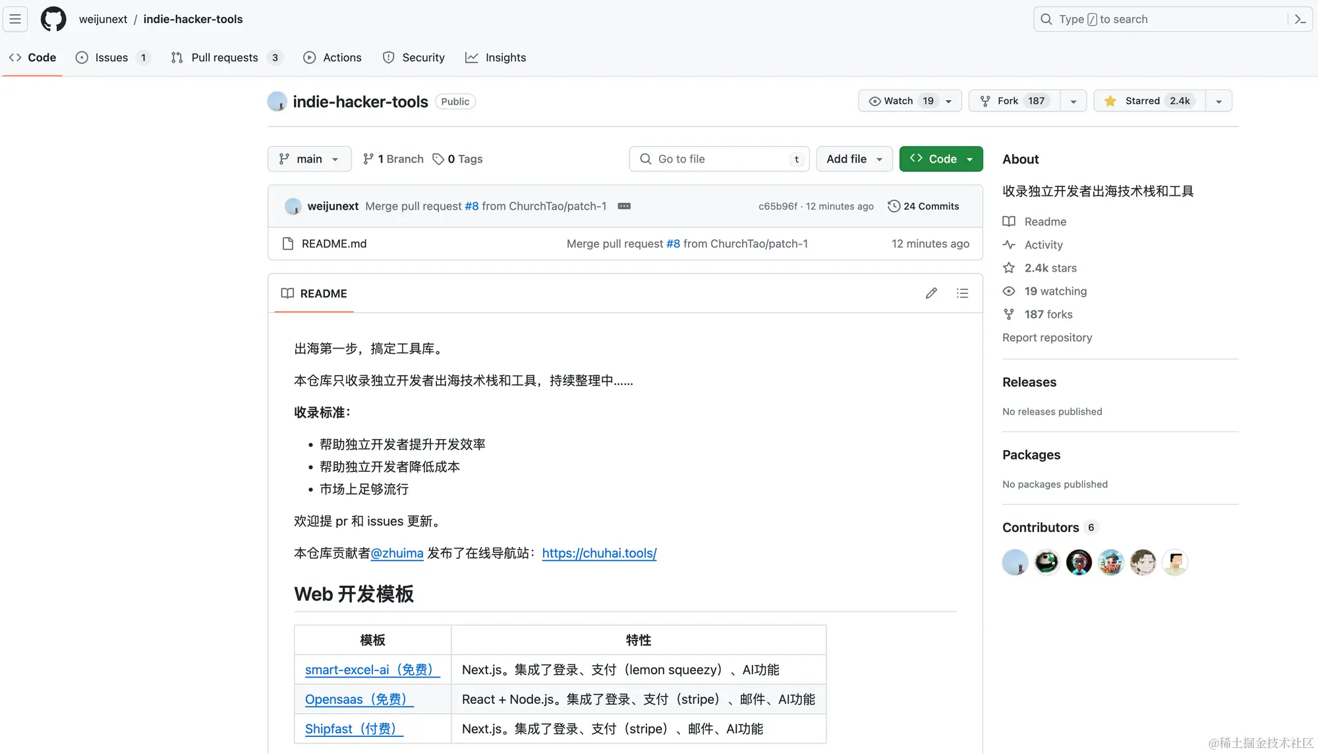Open the README outline list icon
This screenshot has height=754, width=1318.
[962, 293]
